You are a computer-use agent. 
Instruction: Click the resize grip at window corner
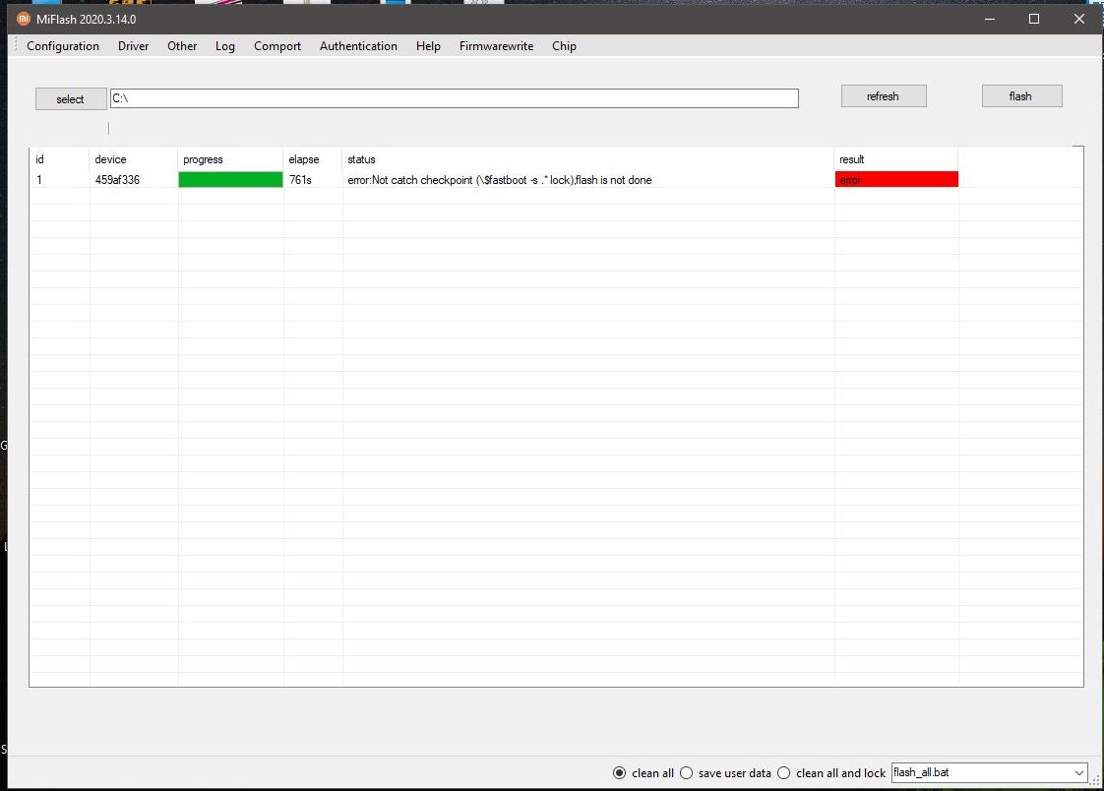pyautogui.click(x=1095, y=780)
